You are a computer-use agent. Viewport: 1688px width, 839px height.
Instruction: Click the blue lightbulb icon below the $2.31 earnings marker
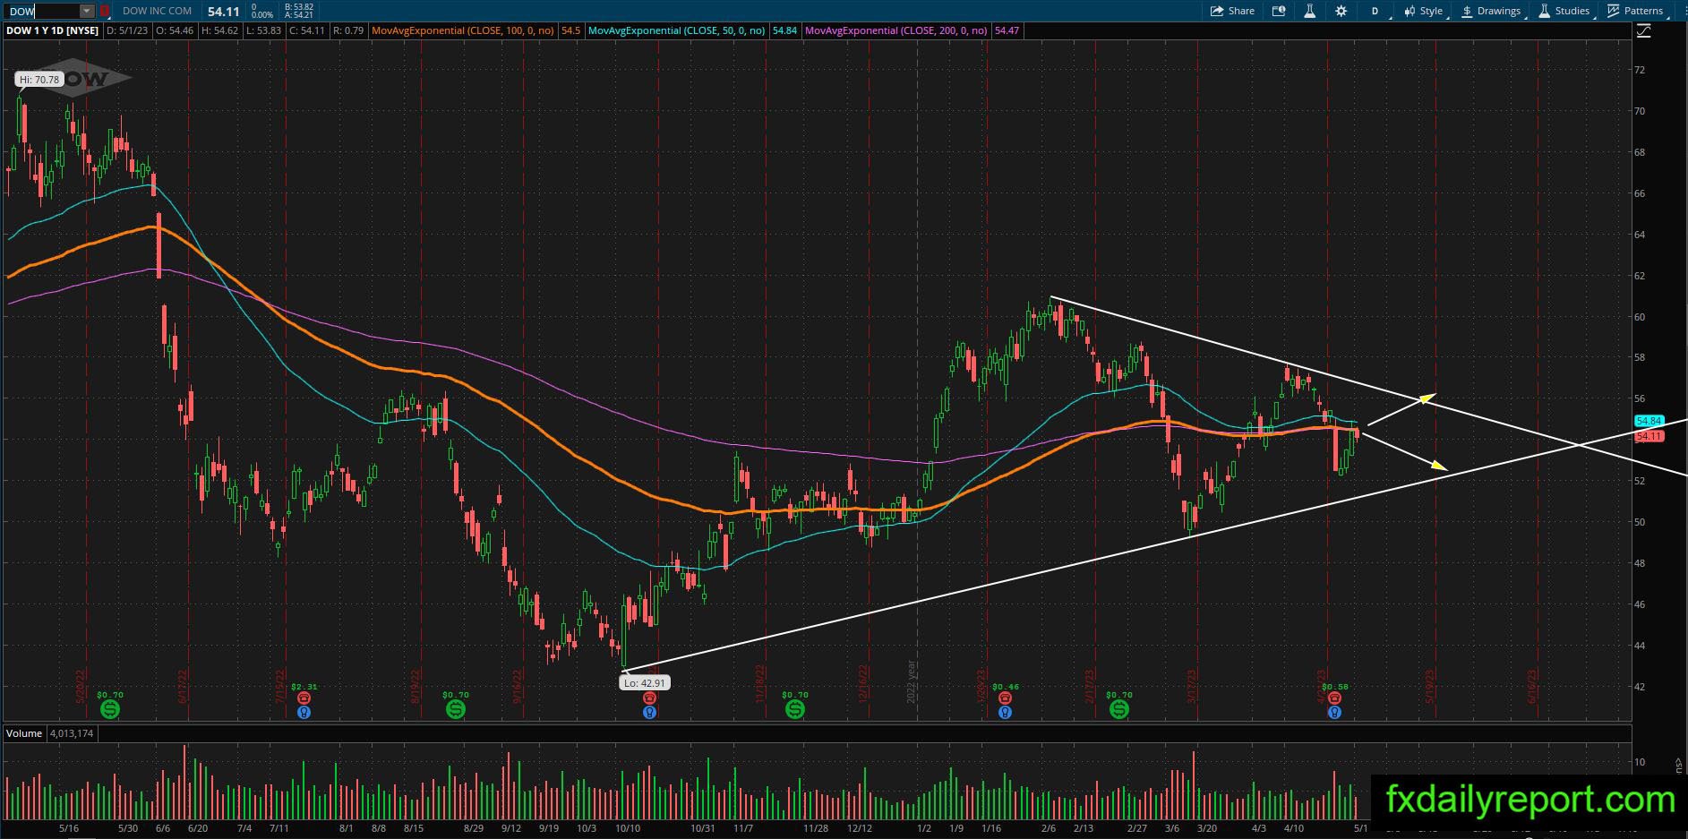pyautogui.click(x=304, y=713)
